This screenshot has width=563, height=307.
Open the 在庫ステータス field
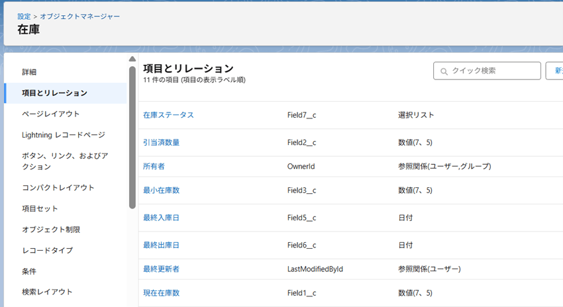[168, 115]
